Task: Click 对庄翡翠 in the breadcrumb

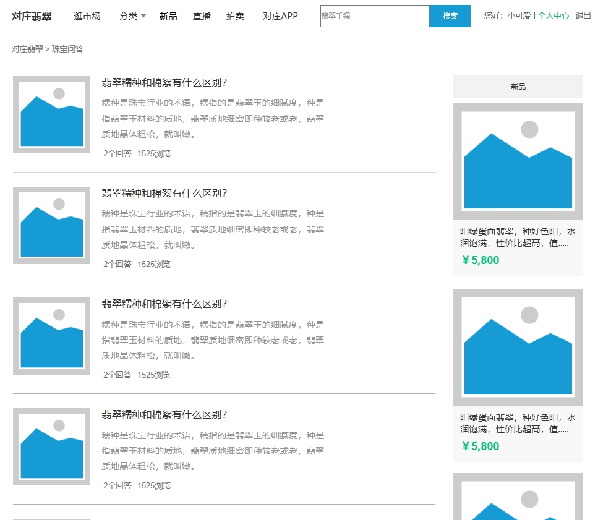Action: point(27,49)
